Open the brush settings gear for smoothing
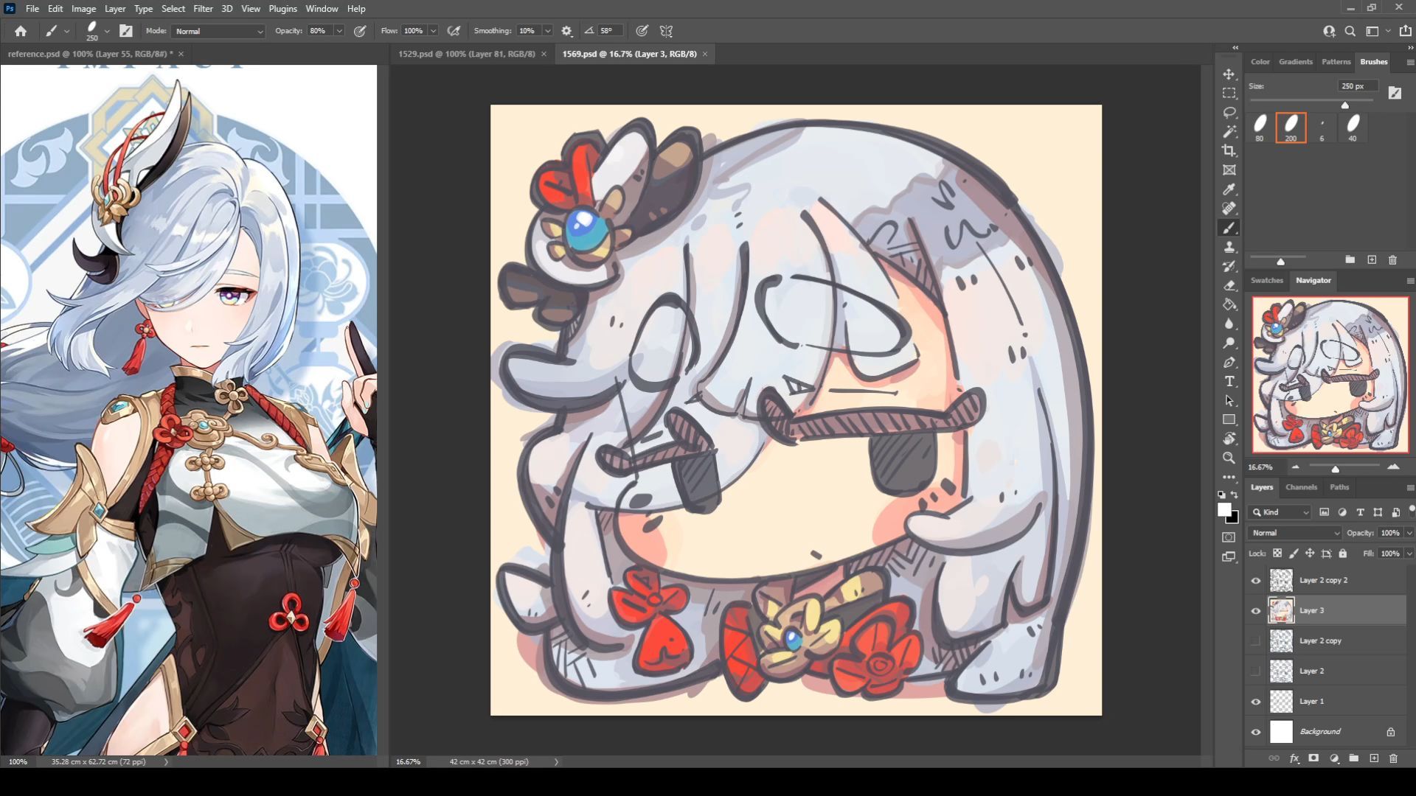 point(566,31)
